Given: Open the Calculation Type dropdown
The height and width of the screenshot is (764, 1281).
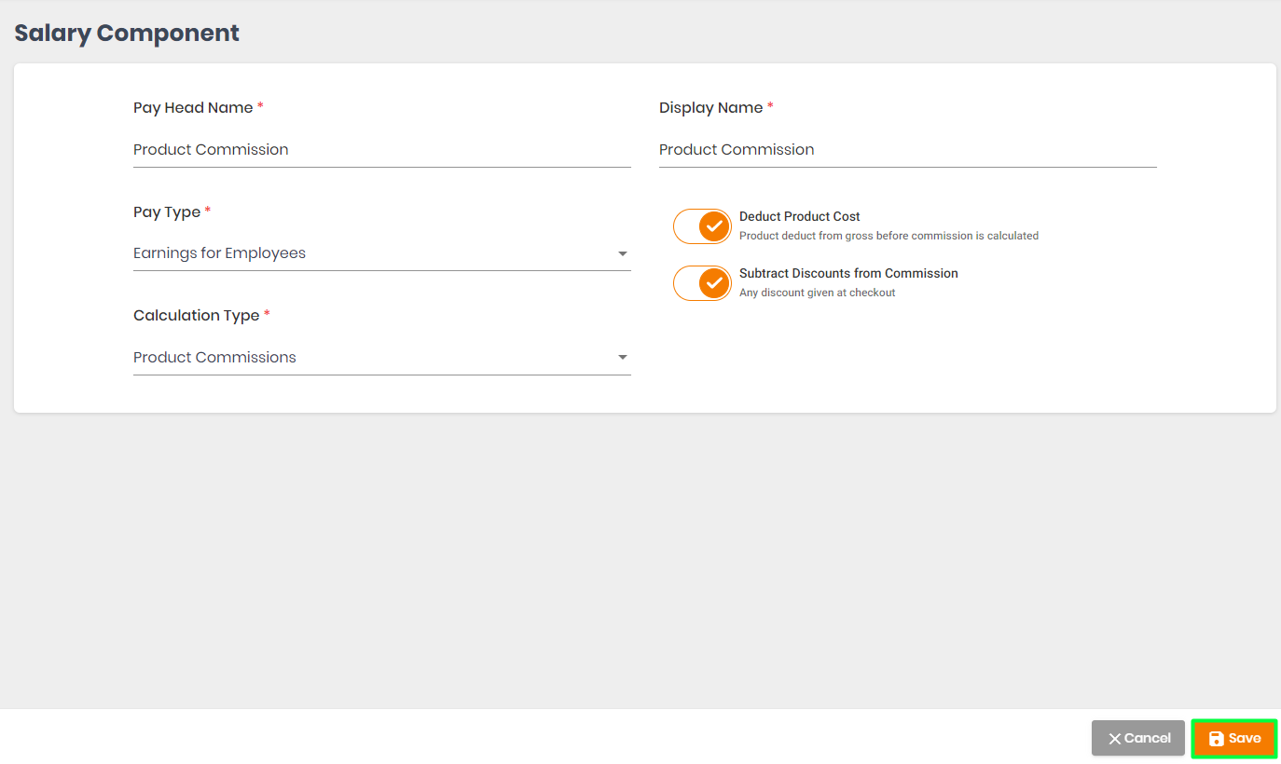Looking at the screenshot, I should coord(382,358).
